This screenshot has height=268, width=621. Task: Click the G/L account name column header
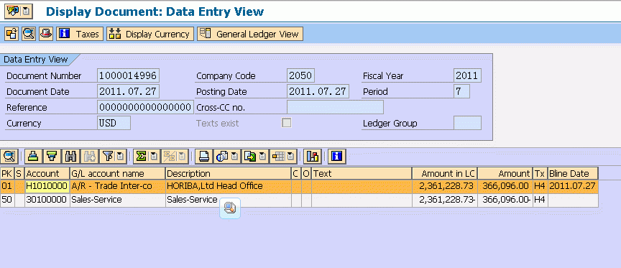(118, 173)
